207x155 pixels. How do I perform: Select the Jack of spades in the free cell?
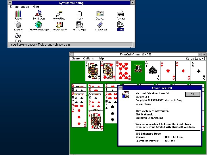pyautogui.click(x=93, y=71)
